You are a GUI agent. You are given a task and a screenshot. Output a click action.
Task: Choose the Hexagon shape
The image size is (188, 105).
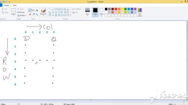coord(59,12)
